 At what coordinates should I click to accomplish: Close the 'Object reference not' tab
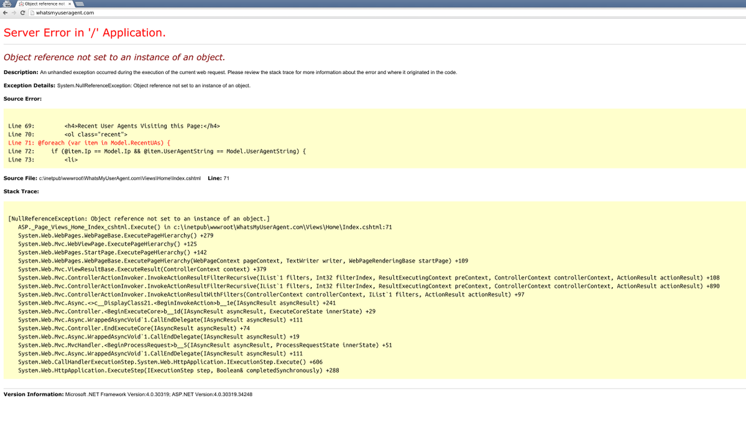pos(70,4)
